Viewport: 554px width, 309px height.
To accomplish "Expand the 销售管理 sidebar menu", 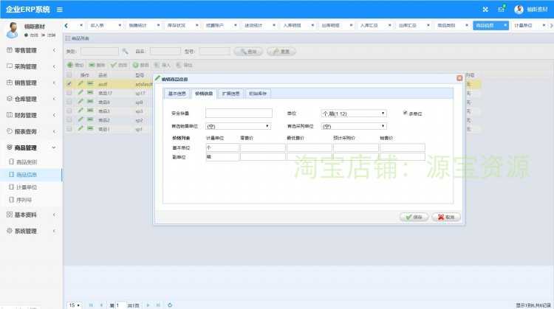I will click(x=31, y=83).
